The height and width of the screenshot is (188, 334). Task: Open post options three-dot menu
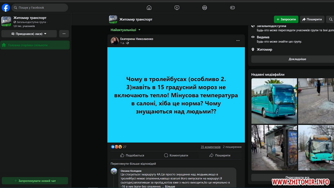(238, 41)
